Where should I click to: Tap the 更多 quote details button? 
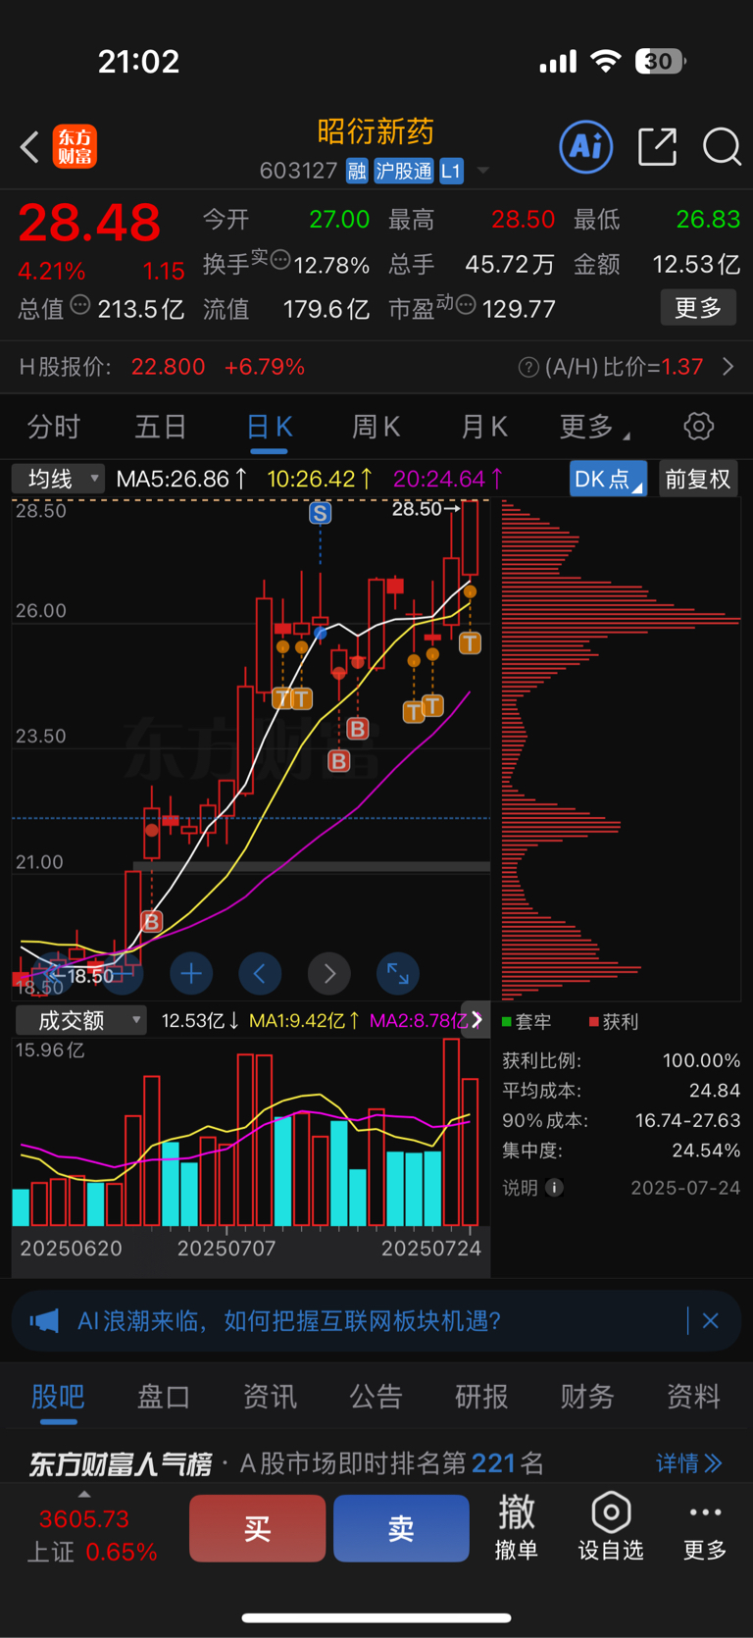(x=698, y=308)
